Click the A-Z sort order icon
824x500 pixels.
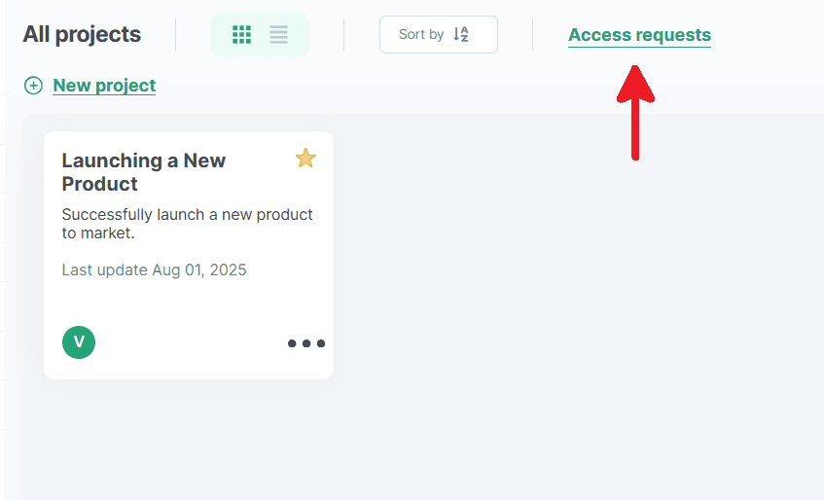(x=461, y=35)
